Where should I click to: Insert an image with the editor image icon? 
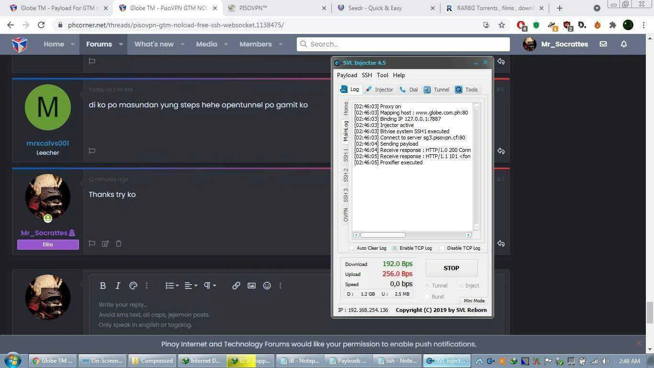click(251, 286)
